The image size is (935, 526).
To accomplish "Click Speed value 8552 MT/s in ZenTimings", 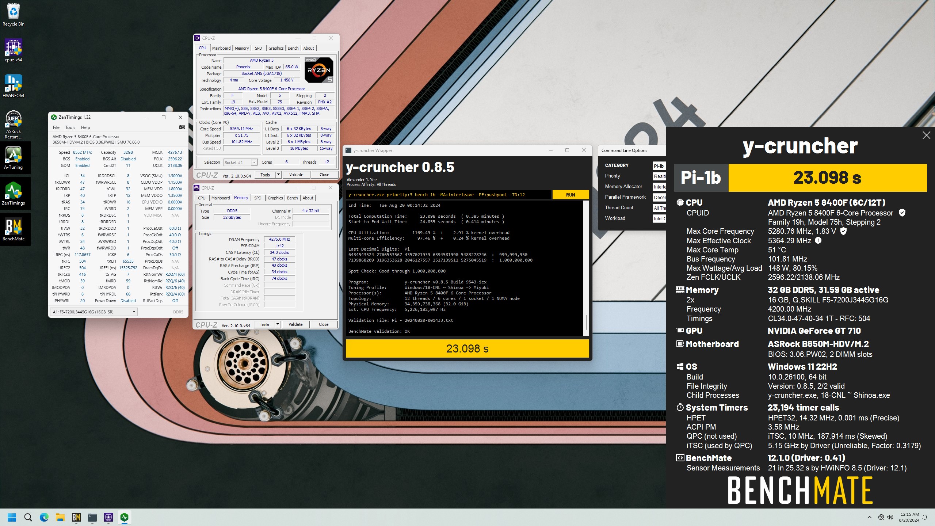I will point(83,152).
